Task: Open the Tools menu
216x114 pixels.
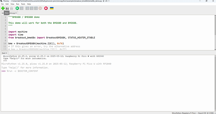Action: pyautogui.click(x=23, y=4)
